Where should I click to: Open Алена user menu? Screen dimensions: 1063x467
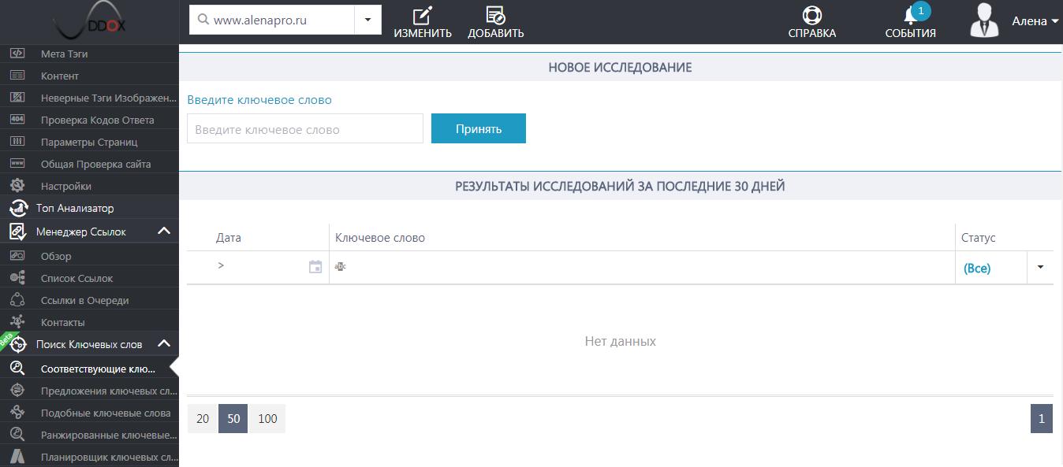(x=1035, y=21)
